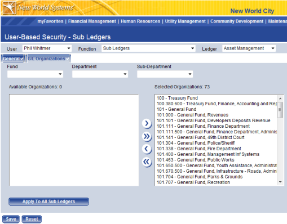Open the Ledger dropdown showing Asset Management
The image size is (287, 224).
tap(249, 48)
